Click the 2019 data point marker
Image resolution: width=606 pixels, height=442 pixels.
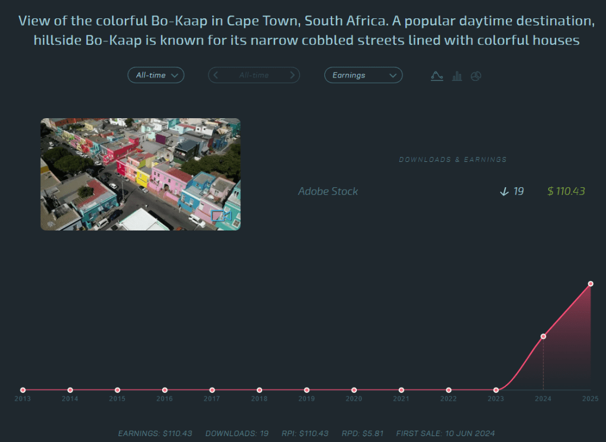pos(307,390)
